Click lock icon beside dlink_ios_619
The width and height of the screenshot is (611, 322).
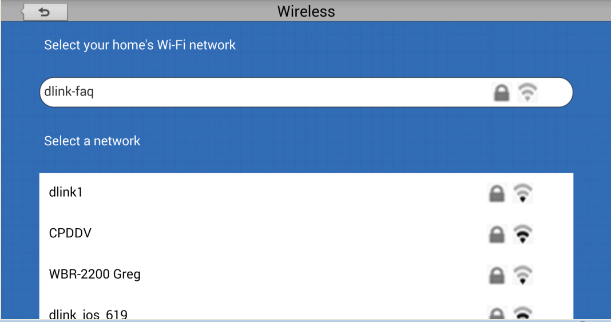tap(497, 313)
